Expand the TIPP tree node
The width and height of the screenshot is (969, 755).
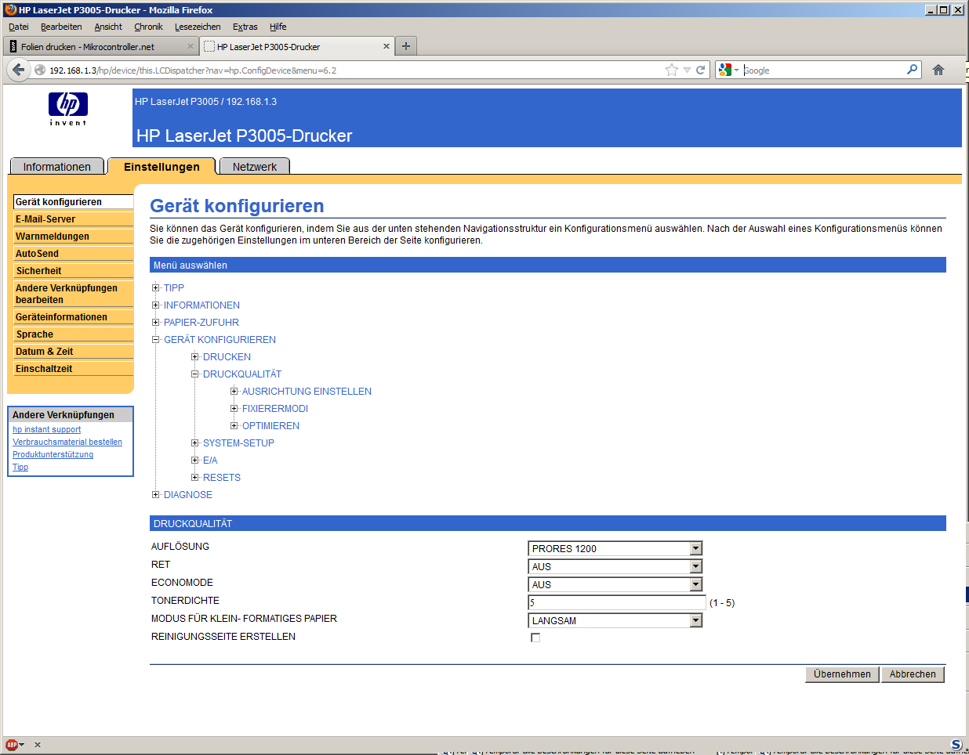click(155, 287)
